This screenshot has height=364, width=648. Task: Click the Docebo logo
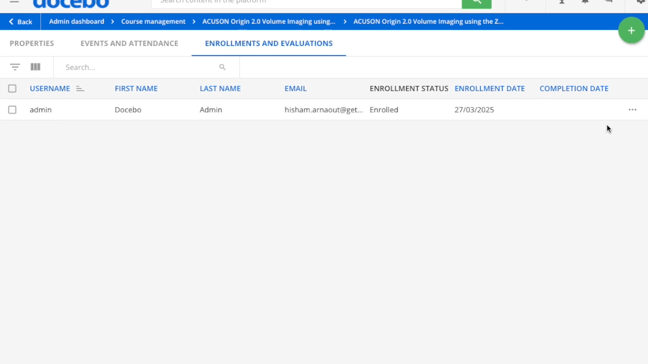[x=71, y=4]
